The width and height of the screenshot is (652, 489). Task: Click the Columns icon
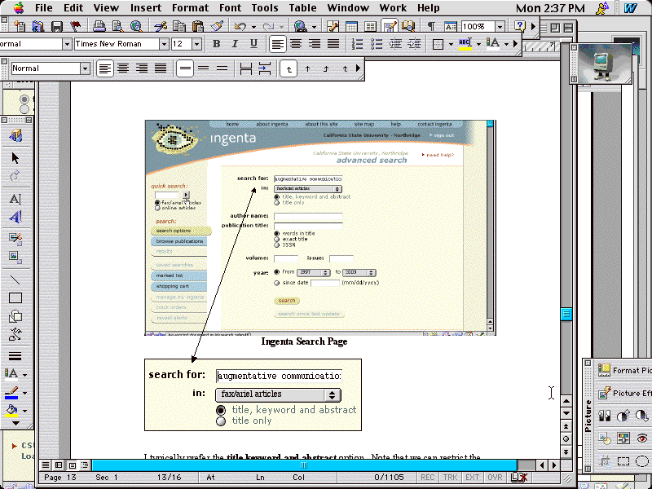coord(370,27)
